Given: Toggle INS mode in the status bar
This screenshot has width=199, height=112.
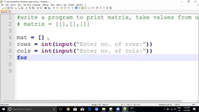Looking at the screenshot, I should (x=193, y=105).
